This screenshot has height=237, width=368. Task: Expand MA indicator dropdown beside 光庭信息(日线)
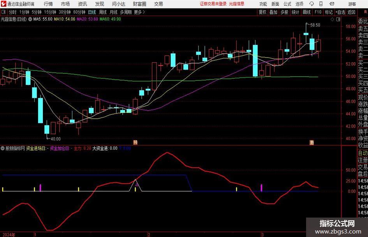pos(30,19)
